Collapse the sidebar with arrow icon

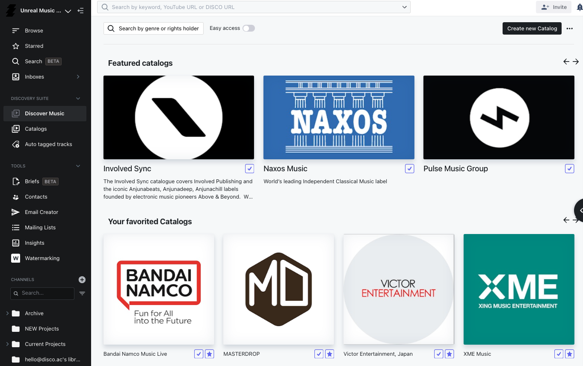click(x=80, y=11)
